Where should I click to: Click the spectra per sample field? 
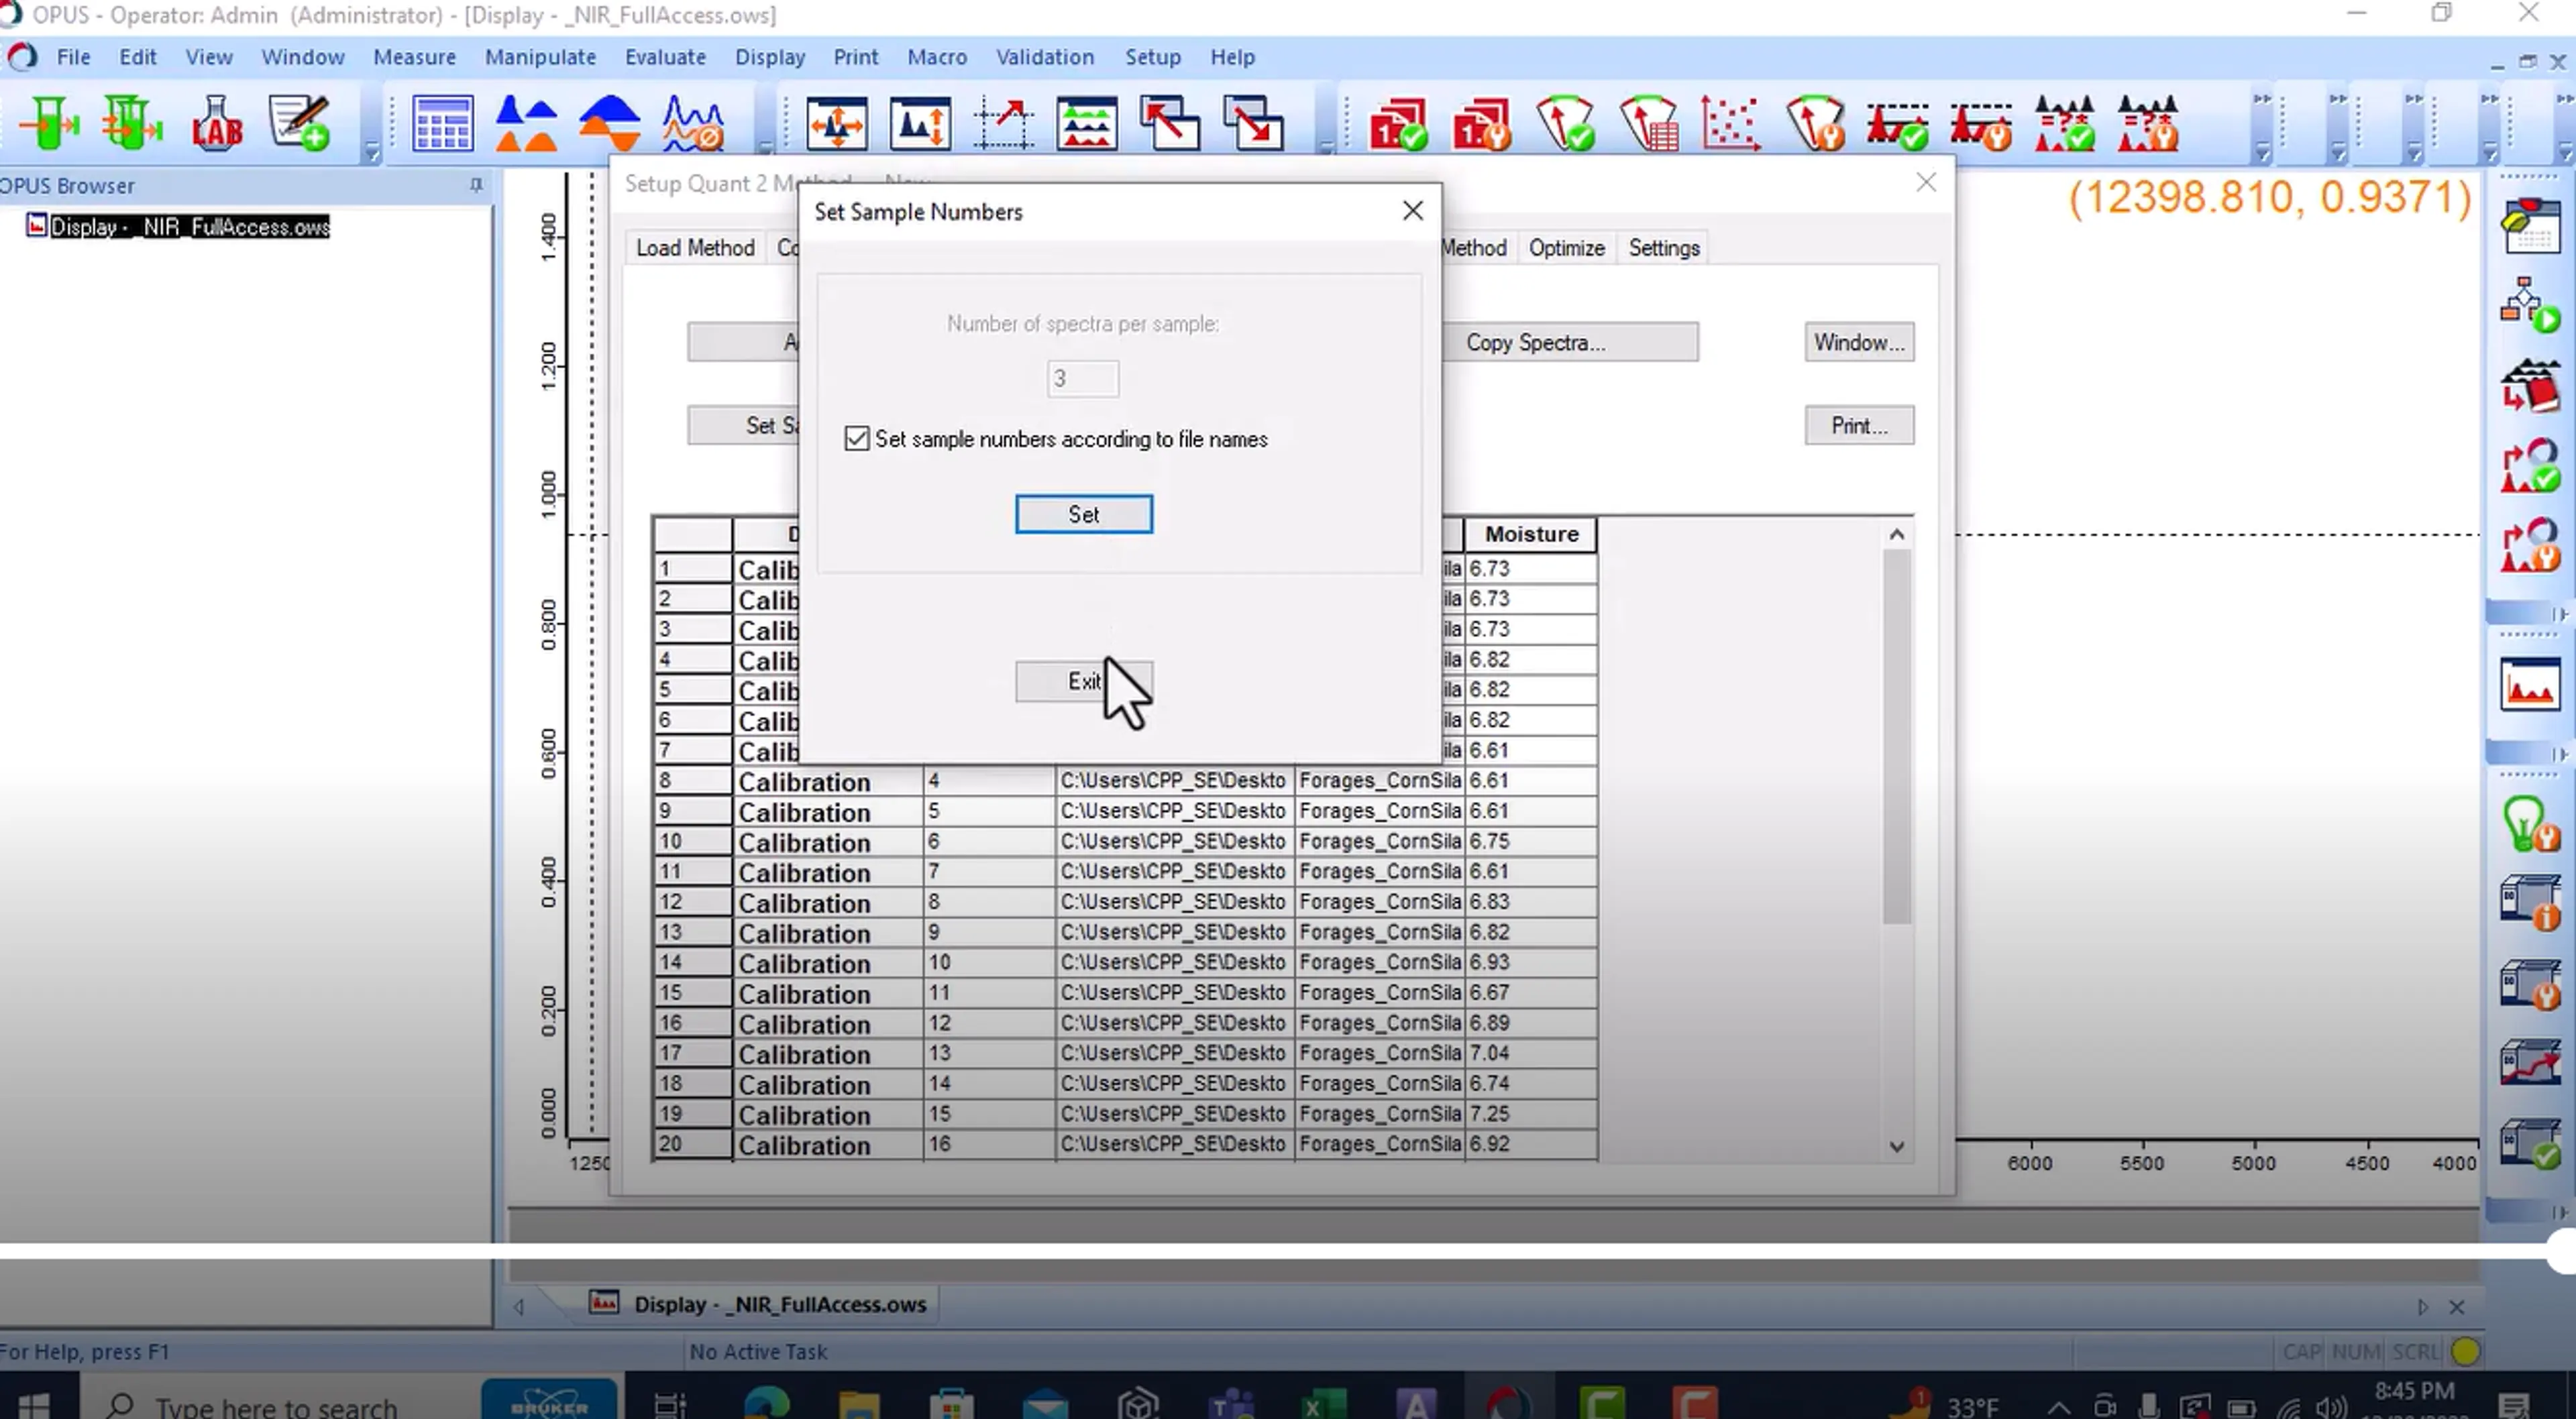tap(1082, 378)
